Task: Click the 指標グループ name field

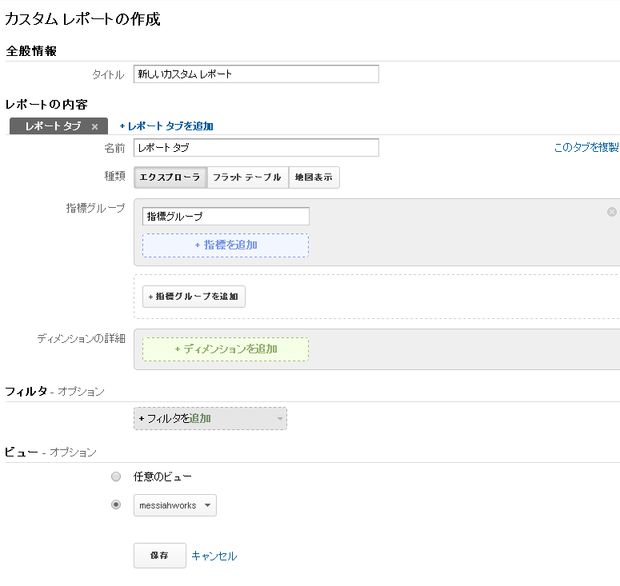Action: pyautogui.click(x=226, y=216)
